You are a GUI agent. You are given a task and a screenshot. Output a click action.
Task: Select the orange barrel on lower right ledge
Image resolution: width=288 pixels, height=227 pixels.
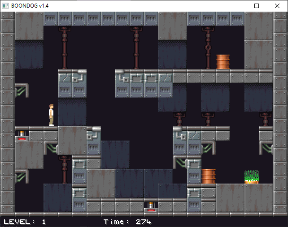coord(209,176)
